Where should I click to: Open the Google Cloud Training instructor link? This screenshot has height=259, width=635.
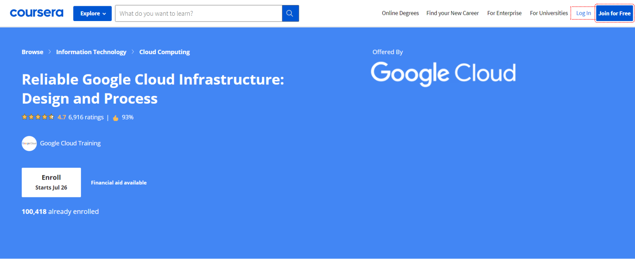pyautogui.click(x=70, y=143)
